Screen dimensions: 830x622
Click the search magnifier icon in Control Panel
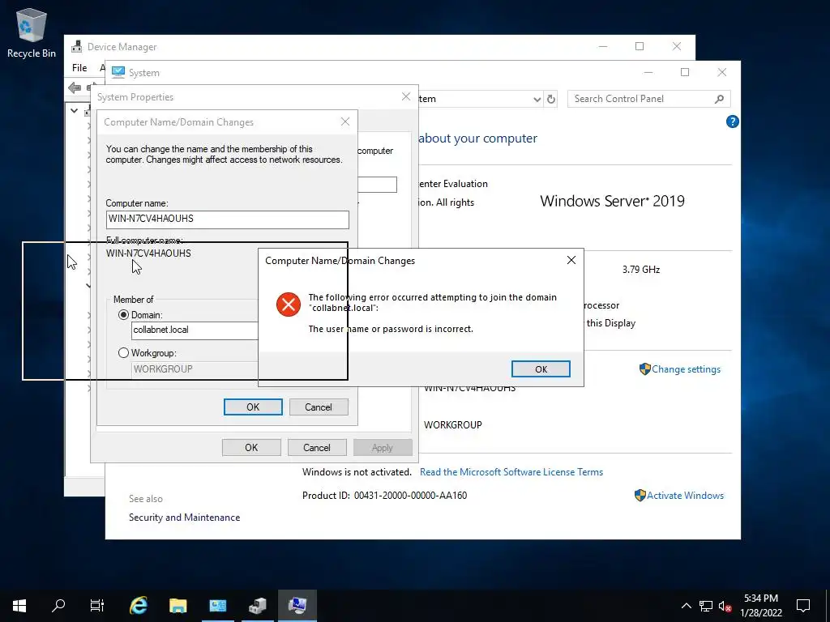[x=720, y=99]
